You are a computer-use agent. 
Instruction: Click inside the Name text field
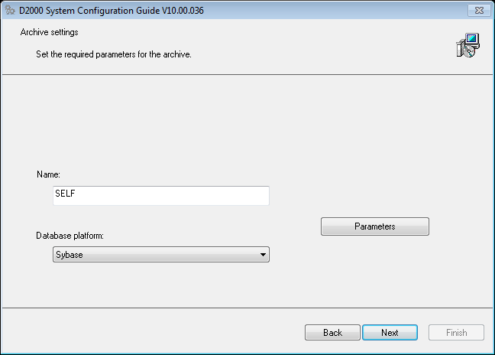(x=161, y=196)
